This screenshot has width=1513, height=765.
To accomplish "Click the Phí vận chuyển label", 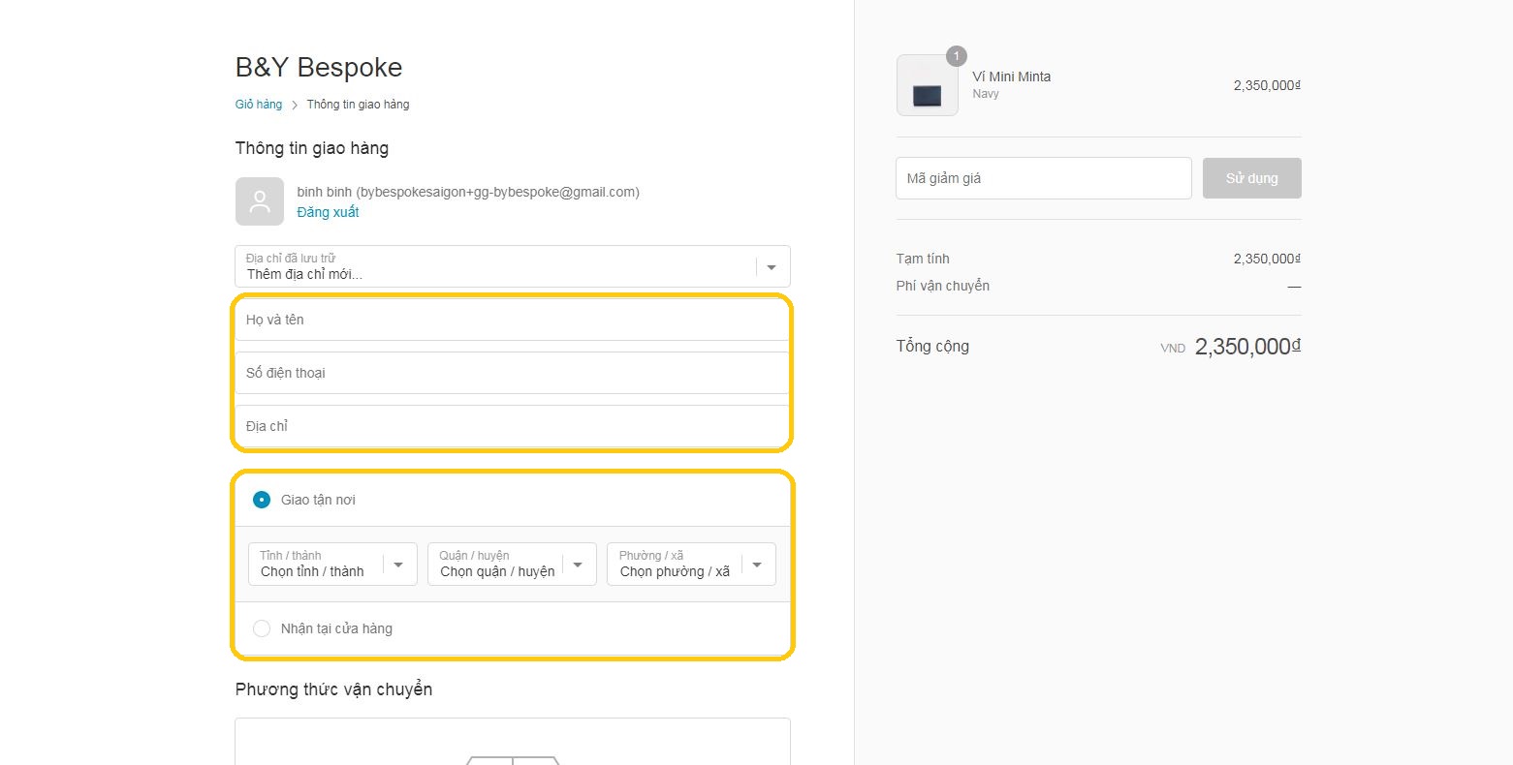I will tap(943, 286).
